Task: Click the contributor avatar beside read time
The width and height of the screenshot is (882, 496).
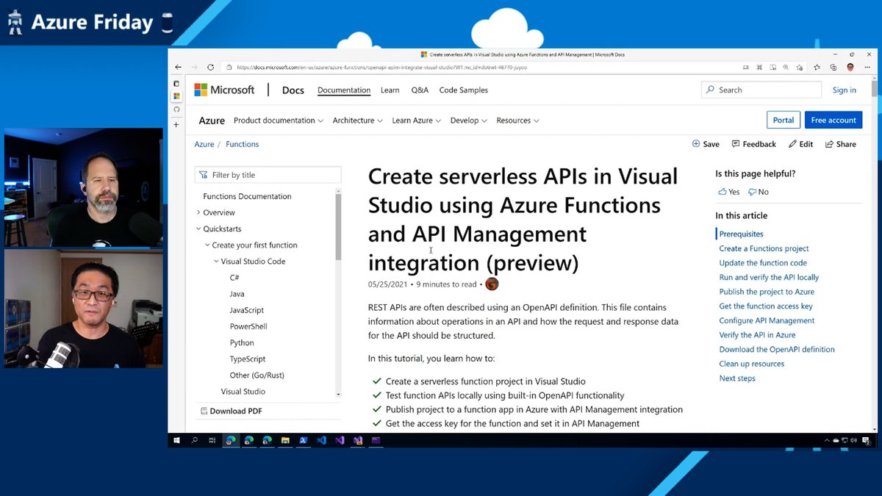Action: pyautogui.click(x=492, y=284)
